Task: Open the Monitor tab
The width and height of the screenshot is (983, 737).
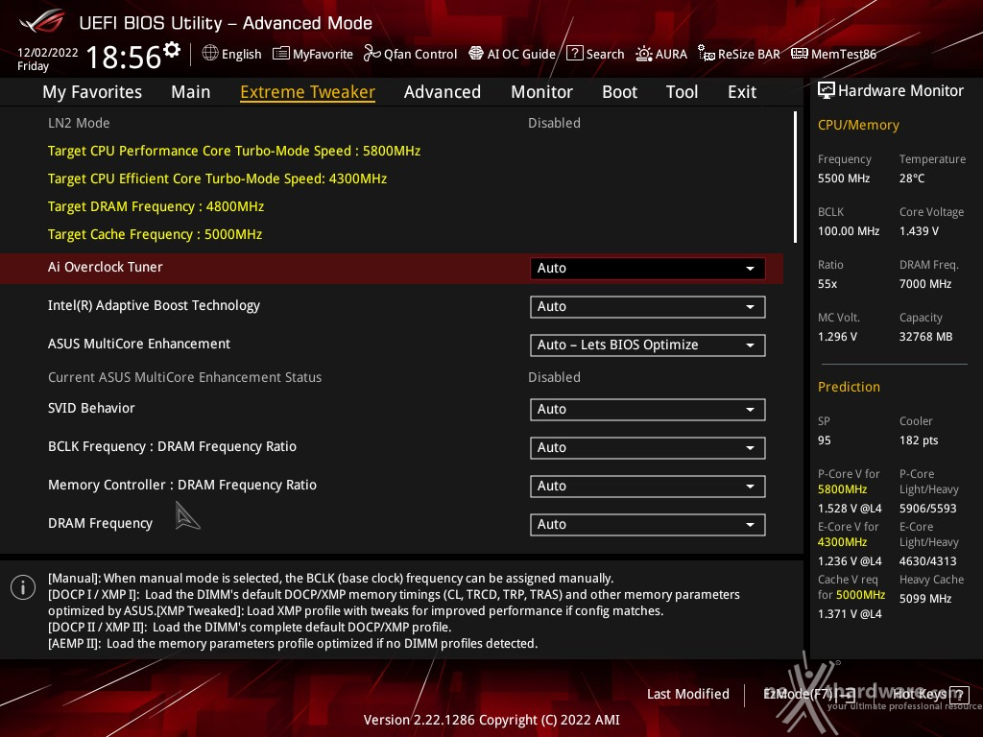Action: tap(541, 92)
